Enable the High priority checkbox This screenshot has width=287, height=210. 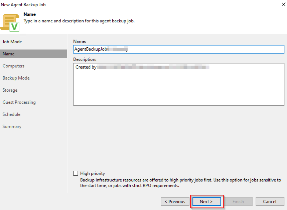(x=76, y=173)
